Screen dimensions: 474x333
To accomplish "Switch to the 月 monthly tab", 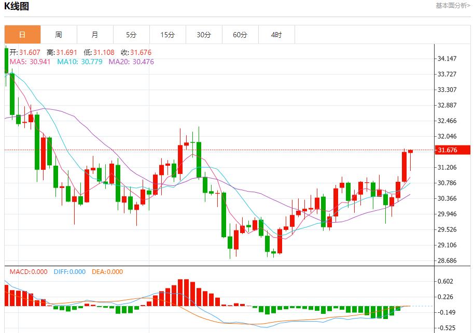I will click(x=95, y=35).
